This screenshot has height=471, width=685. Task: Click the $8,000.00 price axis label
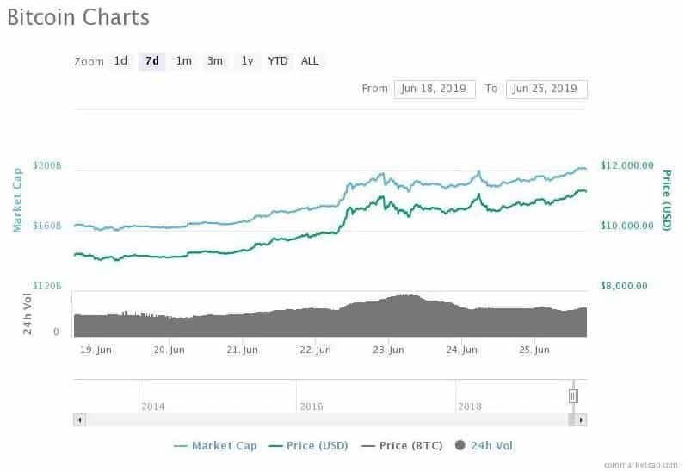[x=624, y=286]
